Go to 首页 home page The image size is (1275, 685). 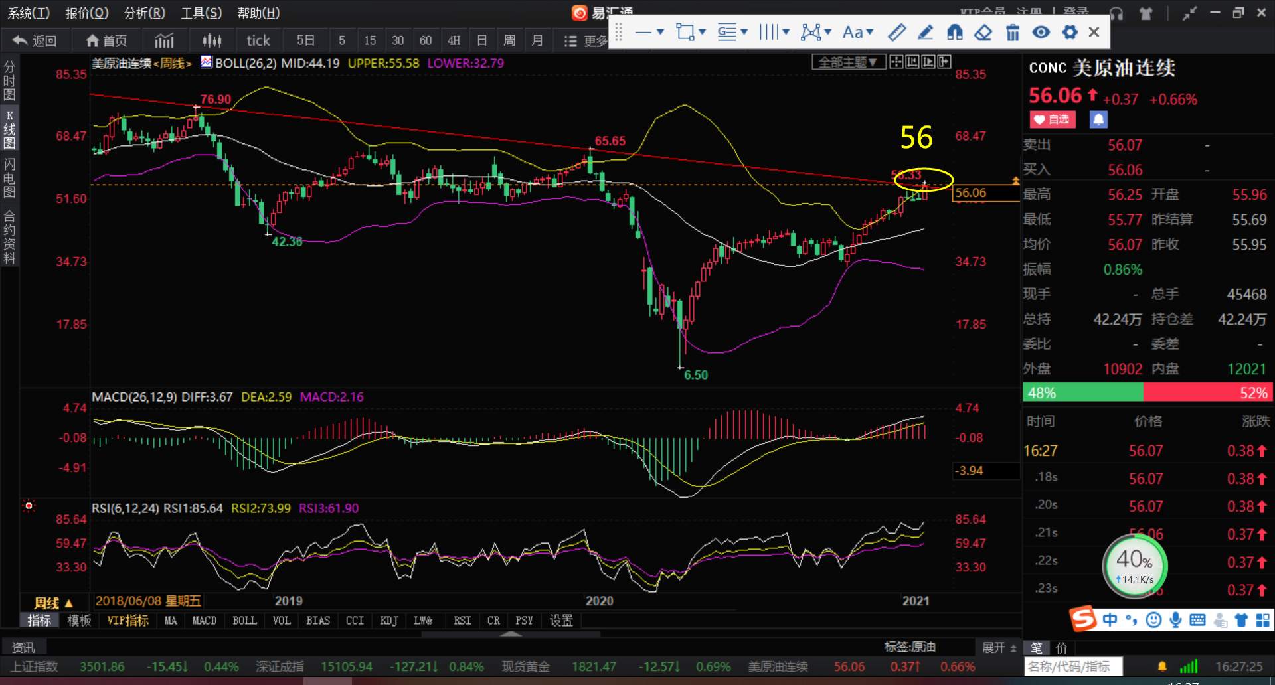click(x=106, y=40)
